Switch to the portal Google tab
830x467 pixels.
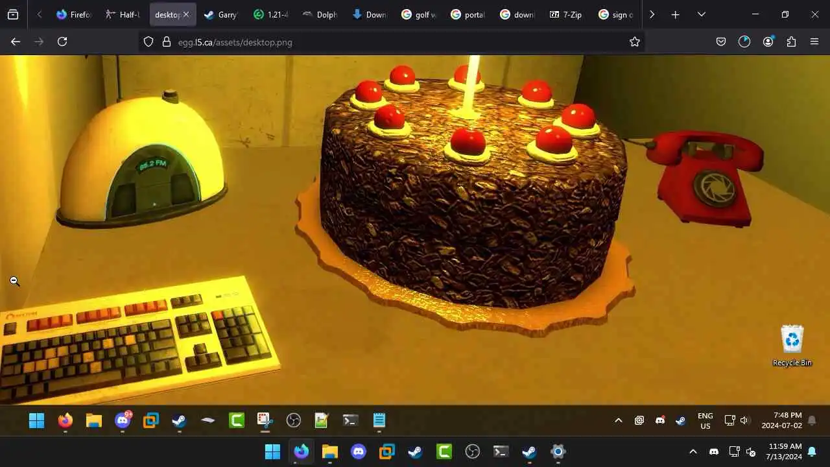[x=468, y=14]
